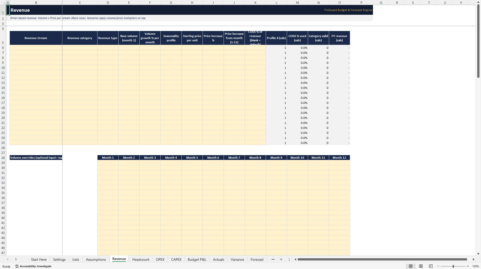Adjust the zoom slider handle
This screenshot has width=481, height=269.
[x=453, y=266]
